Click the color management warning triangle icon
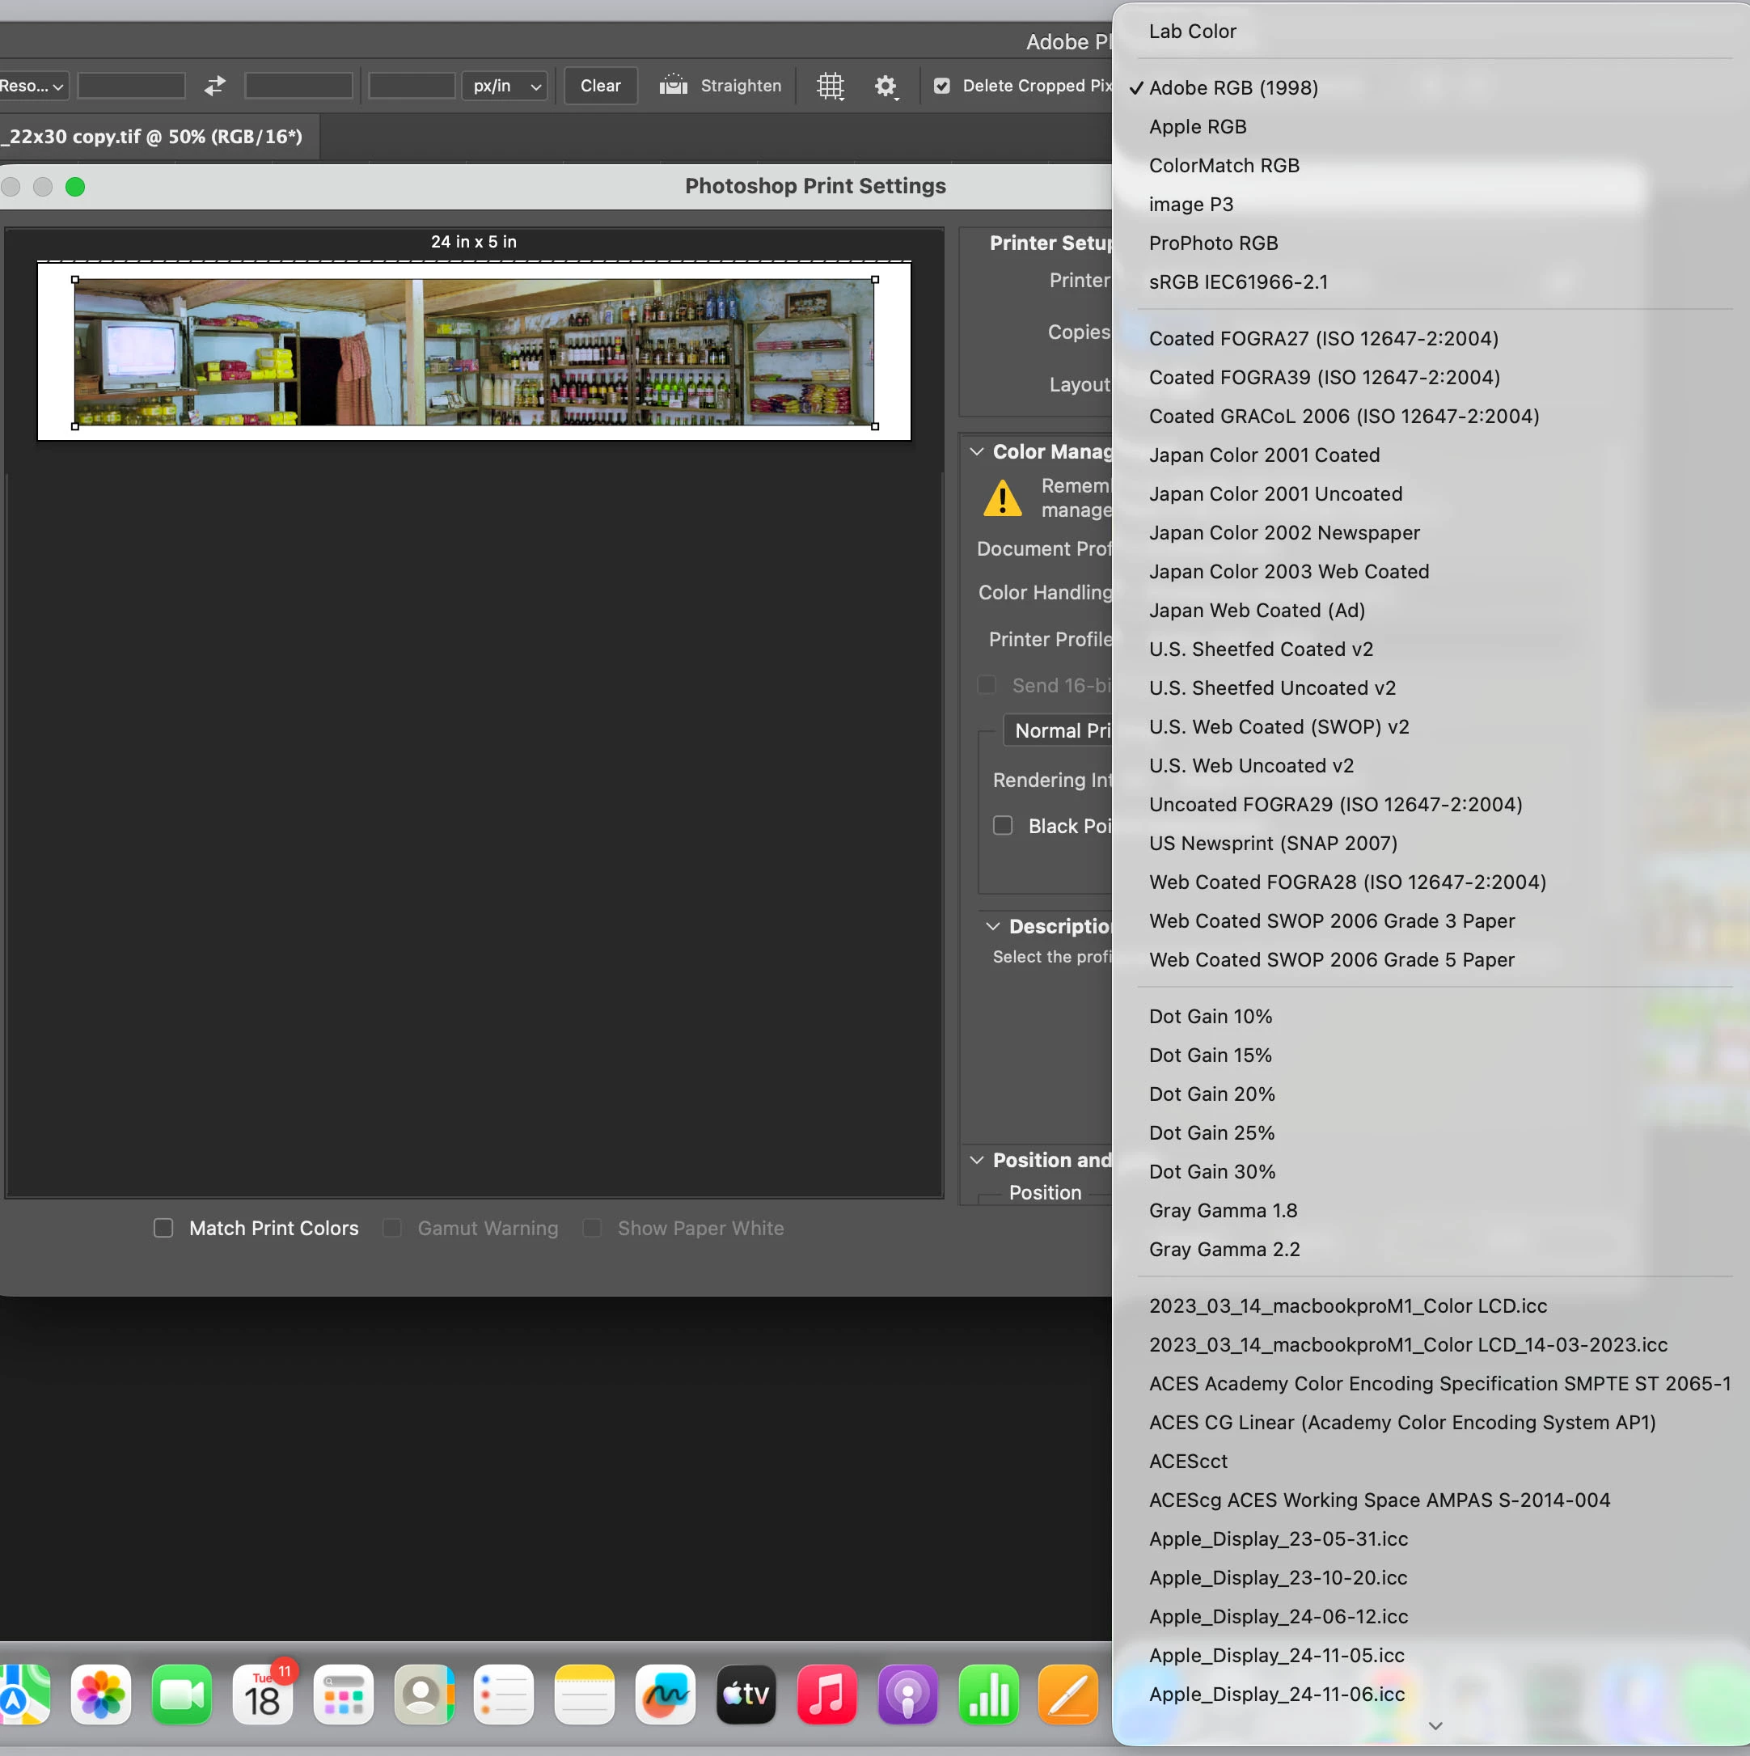The image size is (1750, 1756). pyautogui.click(x=1002, y=498)
